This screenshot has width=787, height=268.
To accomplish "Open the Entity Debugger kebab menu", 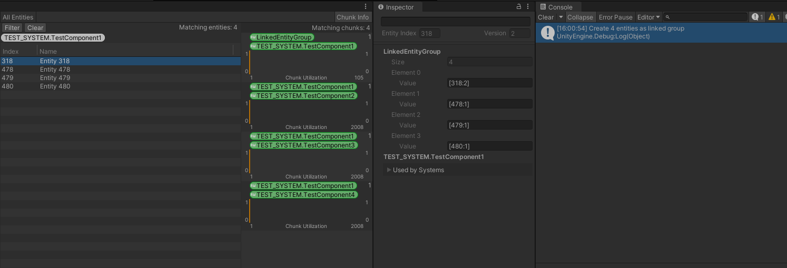I will 366,6.
